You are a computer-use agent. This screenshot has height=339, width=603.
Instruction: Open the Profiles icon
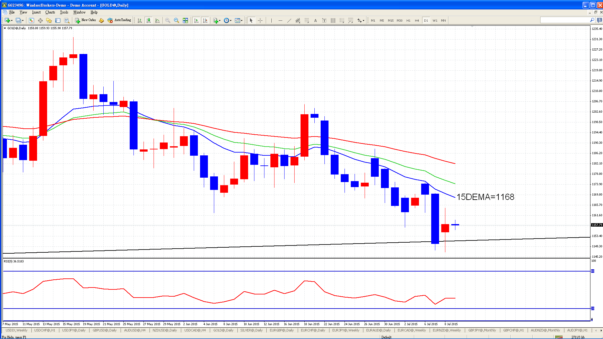tap(18, 20)
